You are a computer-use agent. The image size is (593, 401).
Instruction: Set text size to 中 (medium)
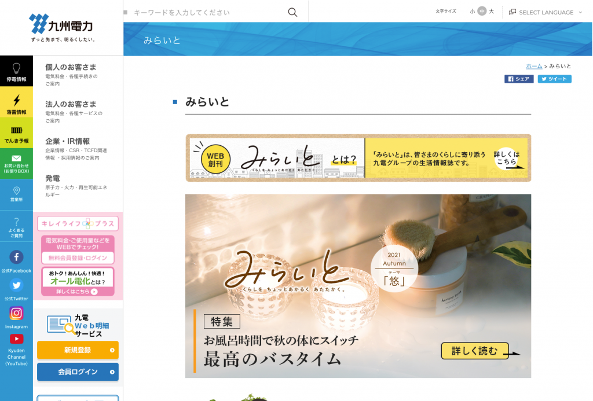482,12
